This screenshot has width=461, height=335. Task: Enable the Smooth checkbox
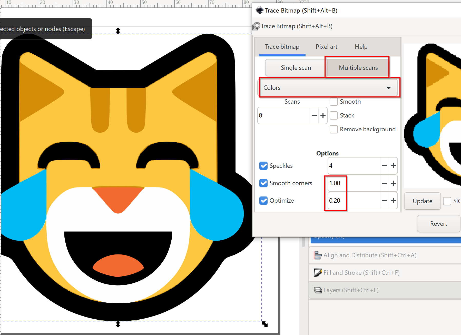tap(334, 102)
